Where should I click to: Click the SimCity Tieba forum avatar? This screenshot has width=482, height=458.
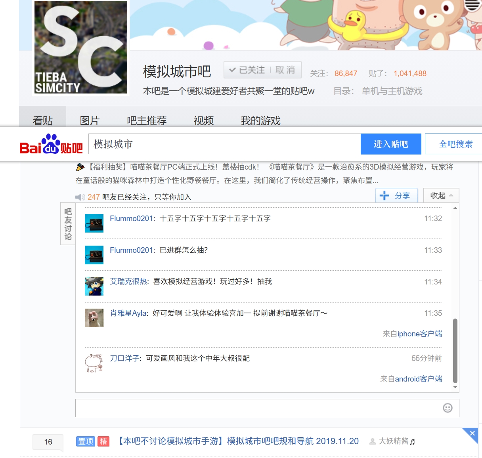[x=81, y=47]
